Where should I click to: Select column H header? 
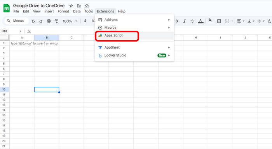click(x=195, y=38)
